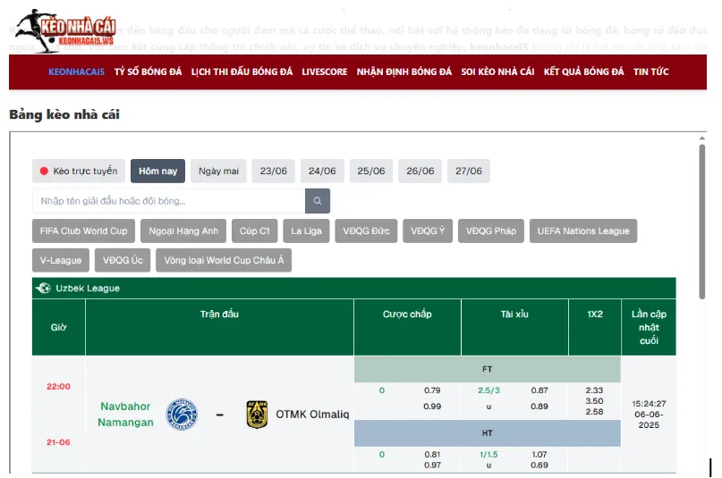
Task: Click the FT over odds 0.87
Action: pyautogui.click(x=539, y=390)
